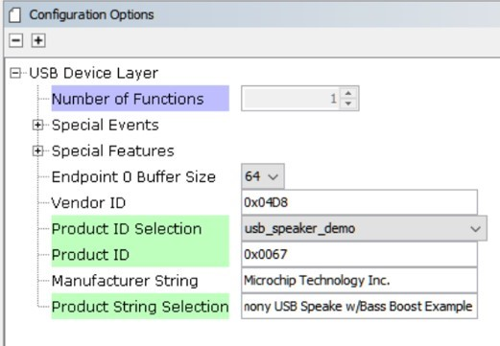Click the Vendor ID input field
The height and width of the screenshot is (346, 500).
[359, 202]
